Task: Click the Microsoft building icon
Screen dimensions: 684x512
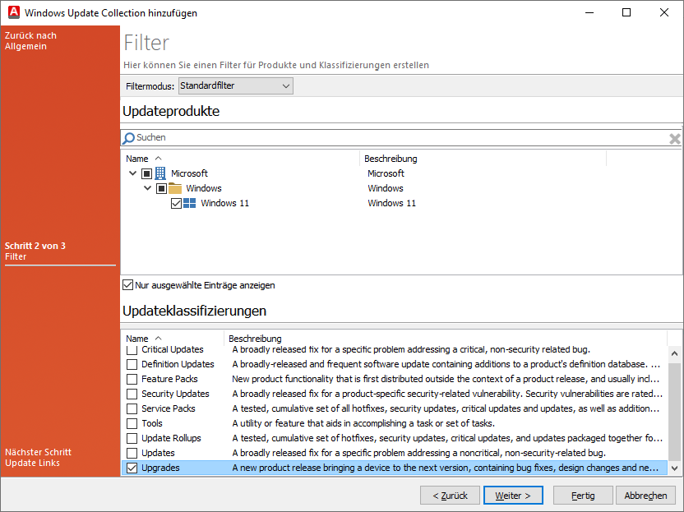Action: click(160, 173)
